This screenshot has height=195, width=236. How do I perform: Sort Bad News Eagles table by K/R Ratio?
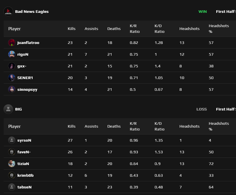coord(135,29)
